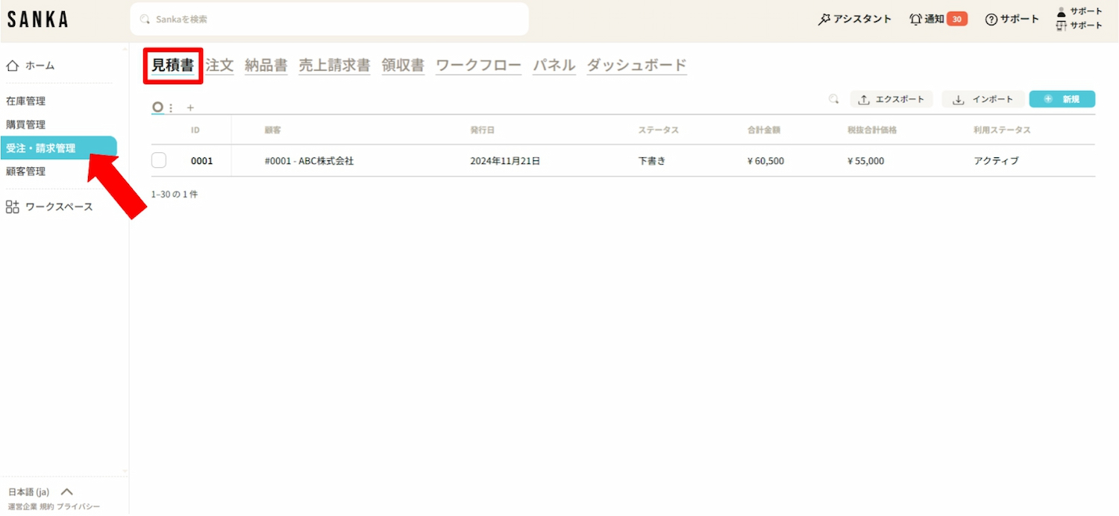Click the 顧客 column header
This screenshot has height=516, width=1119.
[272, 130]
